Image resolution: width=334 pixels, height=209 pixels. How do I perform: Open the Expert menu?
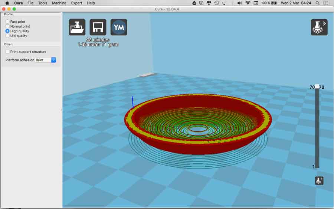point(76,3)
